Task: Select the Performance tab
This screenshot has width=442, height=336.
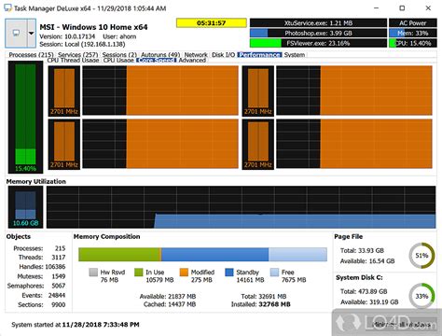Action: (259, 55)
